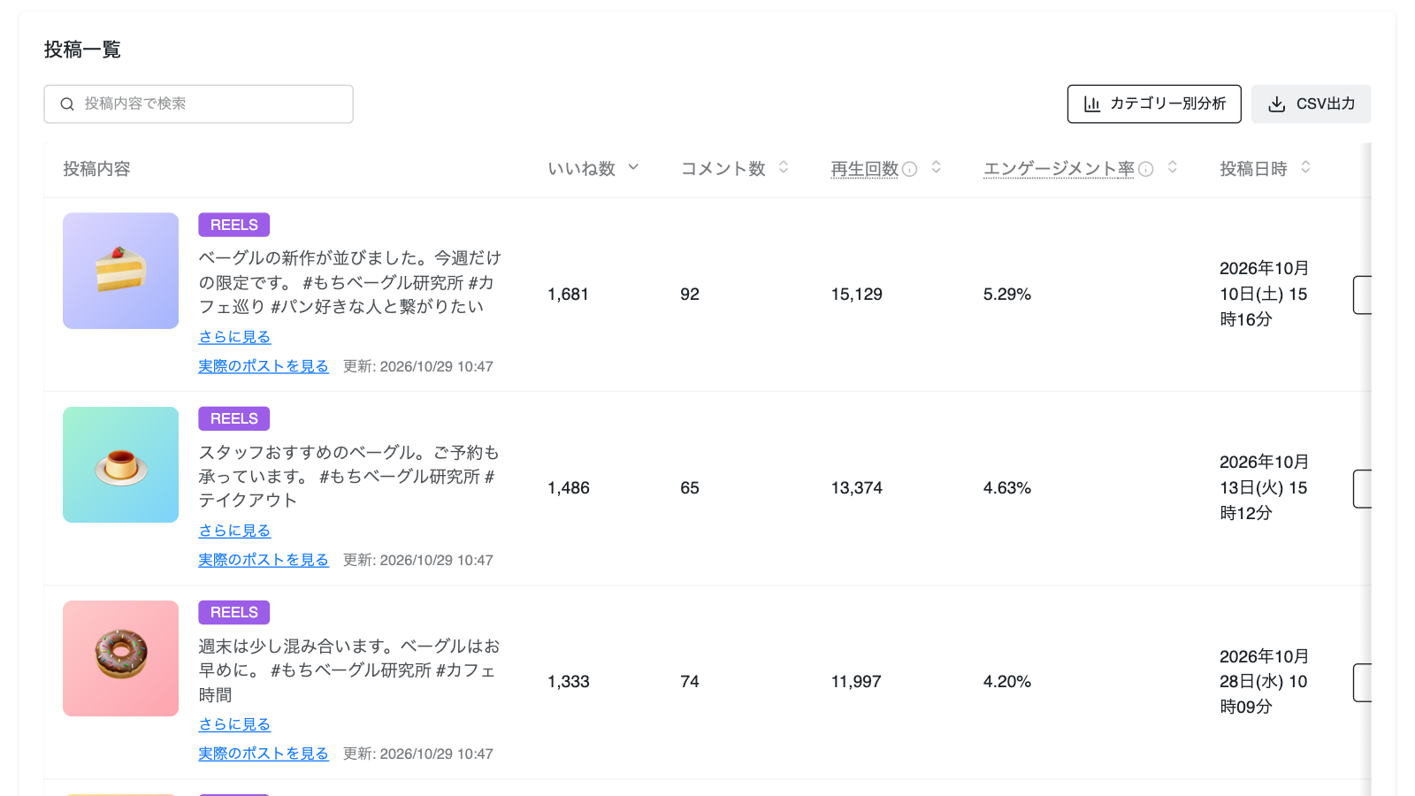The image size is (1415, 796).
Task: Select the 4.20% engagement rate value
Action: point(1007,682)
